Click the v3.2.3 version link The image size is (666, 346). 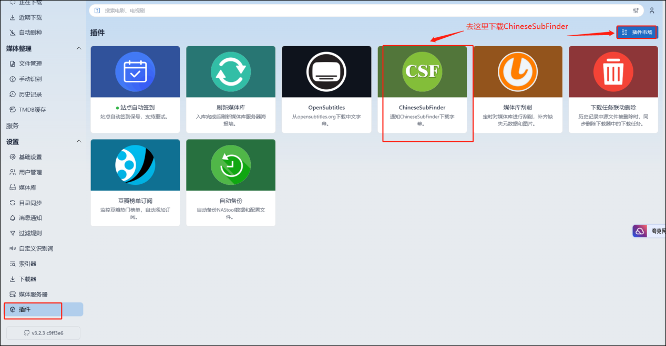[x=43, y=333]
